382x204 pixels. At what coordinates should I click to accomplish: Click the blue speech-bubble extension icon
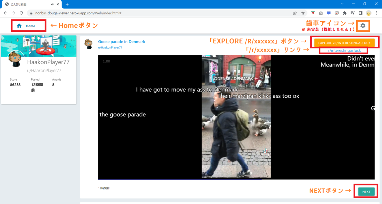[329, 13]
